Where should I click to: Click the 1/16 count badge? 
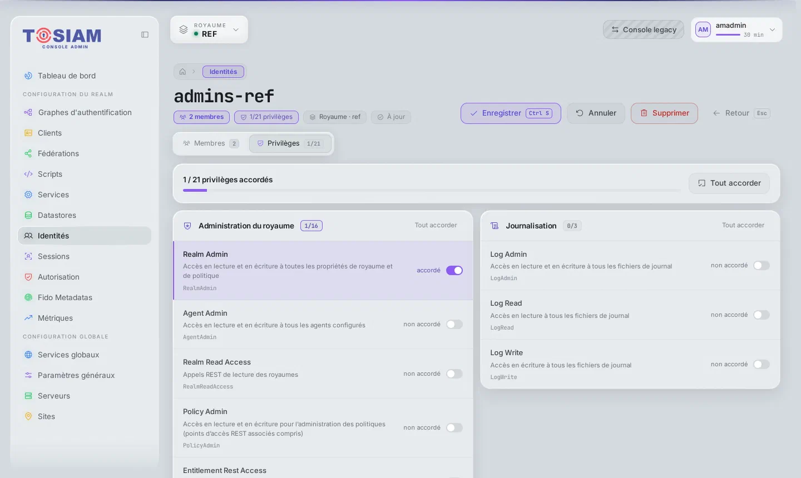(311, 226)
